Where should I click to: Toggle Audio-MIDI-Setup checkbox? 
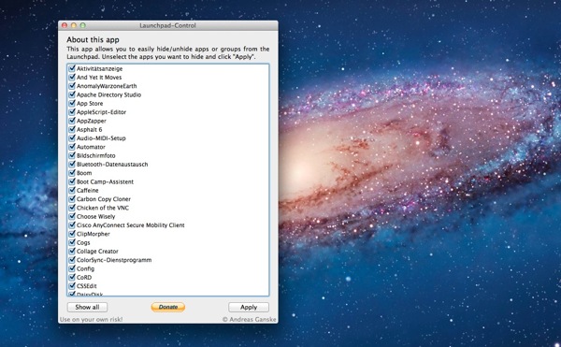(x=72, y=138)
